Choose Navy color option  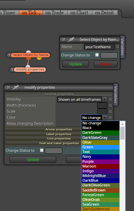point(100,157)
